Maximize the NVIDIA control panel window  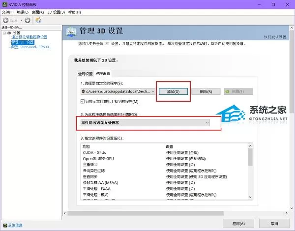point(273,4)
